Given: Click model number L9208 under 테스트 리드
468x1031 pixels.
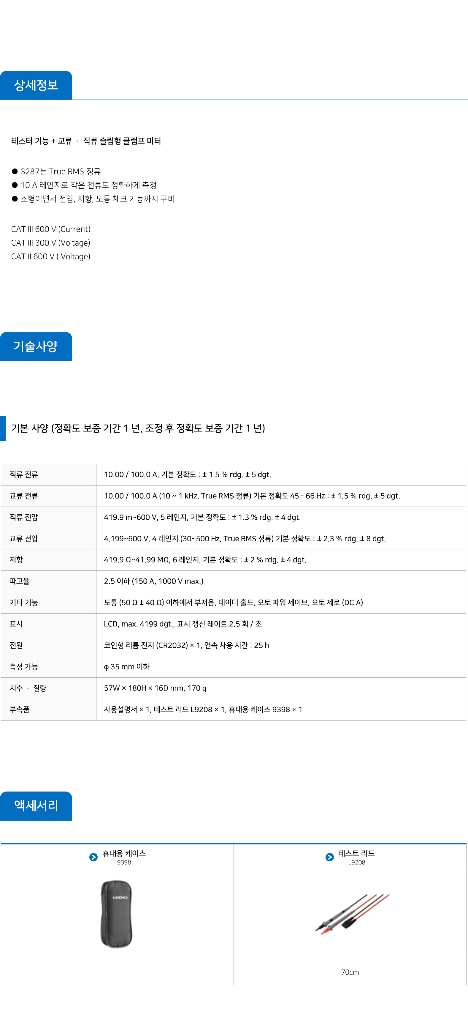Looking at the screenshot, I should pyautogui.click(x=356, y=863).
